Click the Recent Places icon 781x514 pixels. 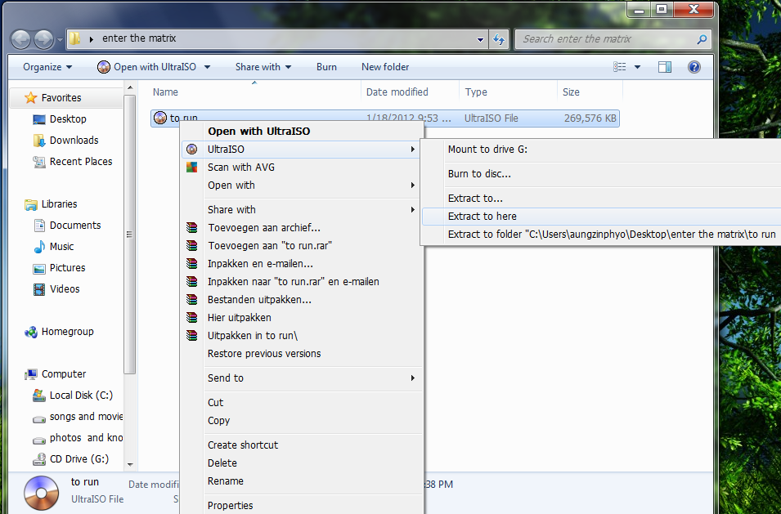coord(39,162)
